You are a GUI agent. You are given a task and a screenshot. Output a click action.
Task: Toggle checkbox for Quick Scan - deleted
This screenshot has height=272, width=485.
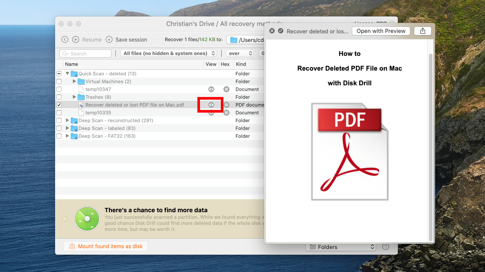coord(59,74)
